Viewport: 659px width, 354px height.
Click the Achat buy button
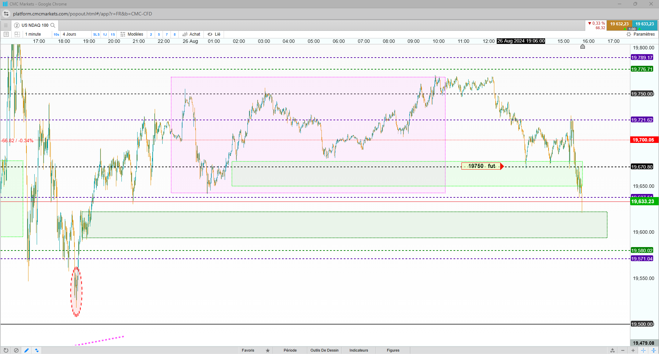click(191, 34)
